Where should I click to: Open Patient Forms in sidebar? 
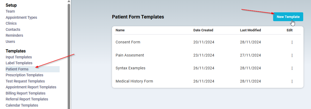(17, 69)
